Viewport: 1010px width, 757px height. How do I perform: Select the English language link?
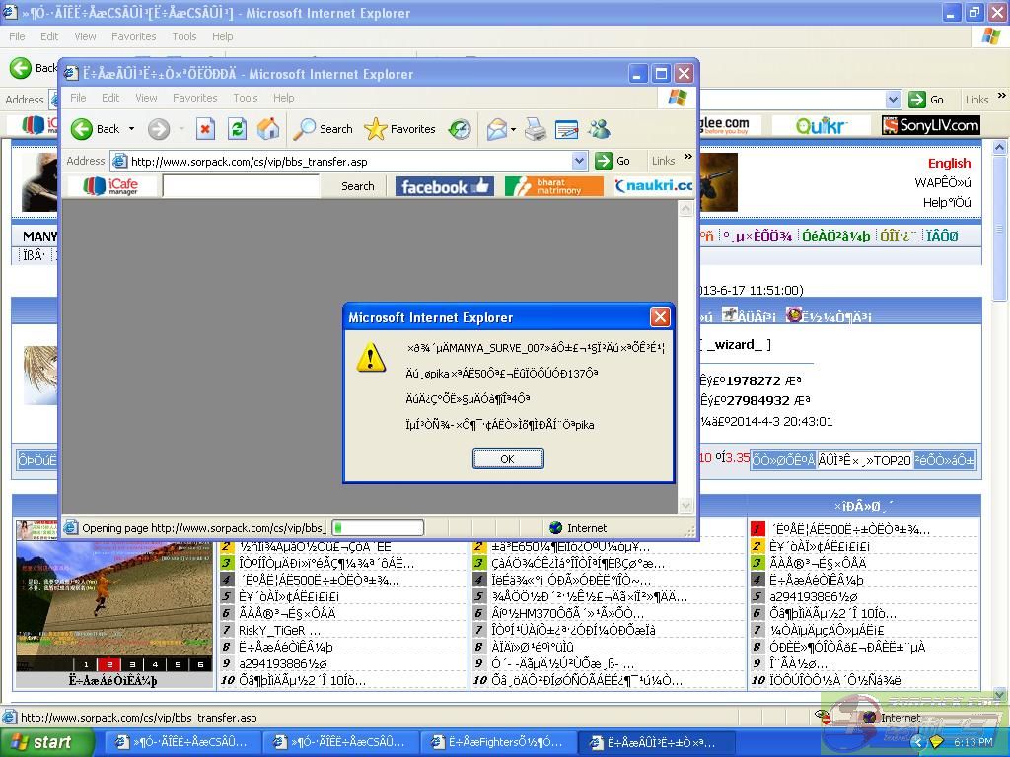(x=949, y=164)
